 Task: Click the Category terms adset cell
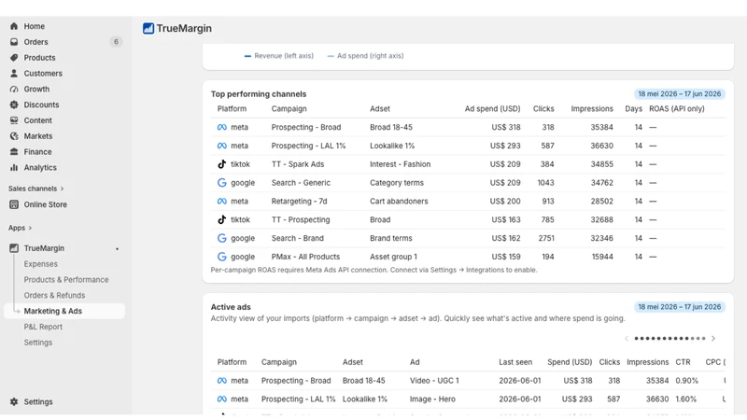click(396, 183)
